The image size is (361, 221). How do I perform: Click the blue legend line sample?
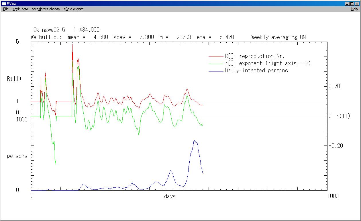(216, 71)
